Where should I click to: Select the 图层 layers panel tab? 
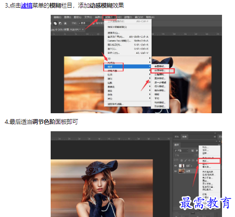[177, 145]
